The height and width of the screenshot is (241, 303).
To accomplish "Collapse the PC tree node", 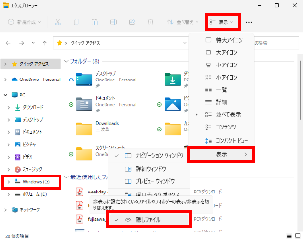I will [x=6, y=95].
